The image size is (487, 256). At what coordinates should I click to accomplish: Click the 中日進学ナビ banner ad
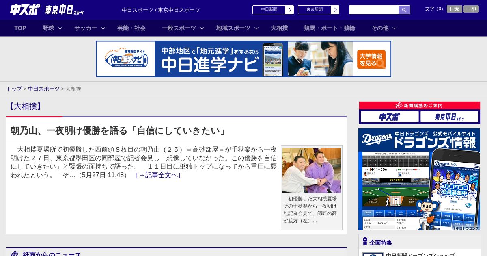coord(243,59)
